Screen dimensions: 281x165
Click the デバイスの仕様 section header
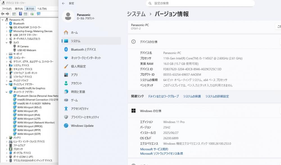204,42
